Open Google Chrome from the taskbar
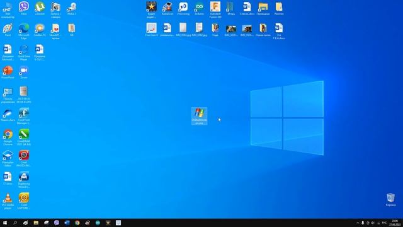The height and width of the screenshot is (227, 403). (77, 223)
